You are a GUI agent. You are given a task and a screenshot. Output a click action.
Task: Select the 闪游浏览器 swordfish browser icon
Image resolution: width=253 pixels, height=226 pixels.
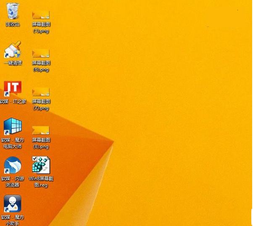13,165
